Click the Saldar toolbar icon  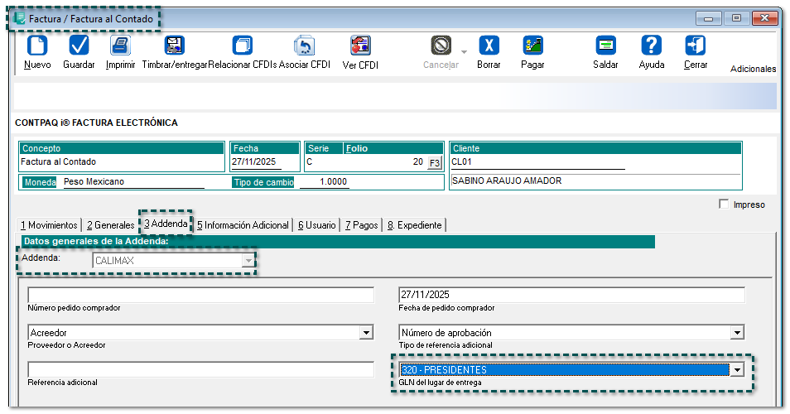point(605,46)
